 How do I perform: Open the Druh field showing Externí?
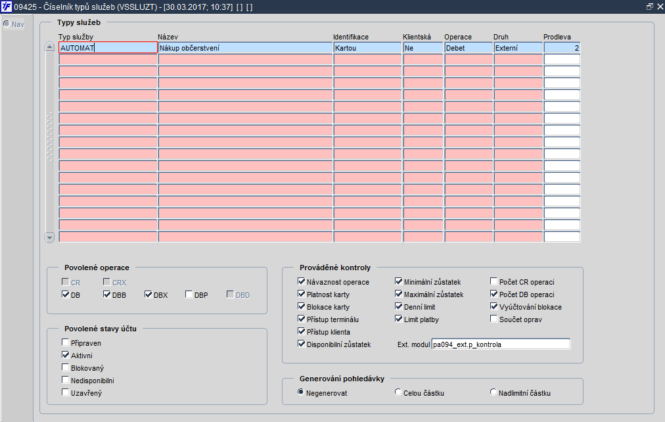[518, 47]
